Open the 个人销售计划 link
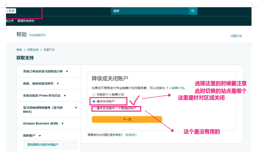This screenshot has width=265, height=157. [x=175, y=88]
